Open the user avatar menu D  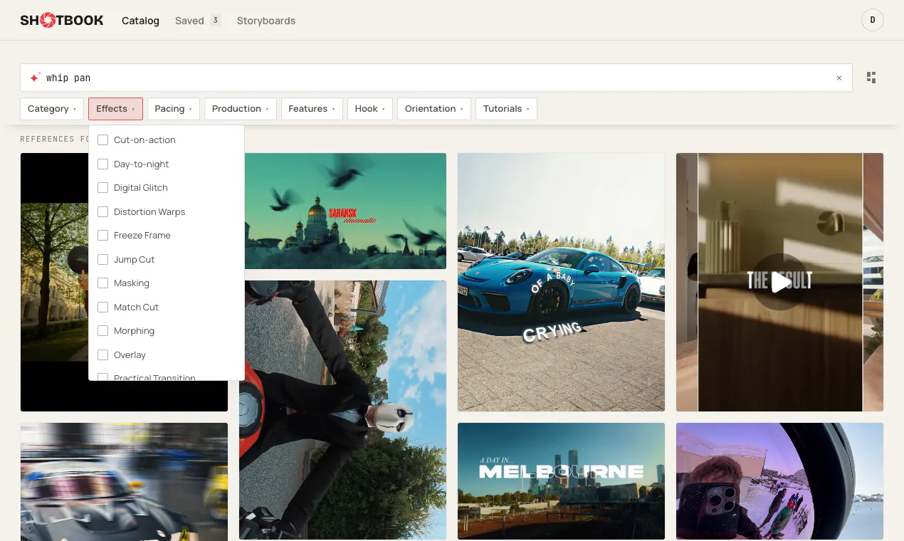pyautogui.click(x=872, y=20)
